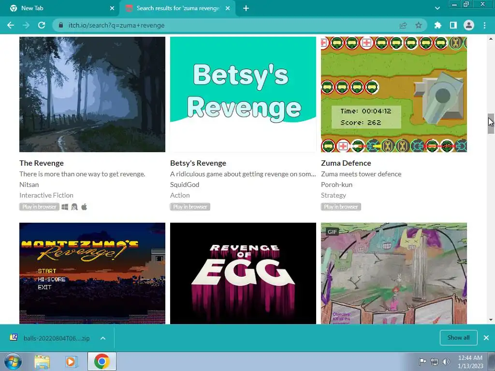Open the Betsy's Revenge cover image

(x=243, y=94)
